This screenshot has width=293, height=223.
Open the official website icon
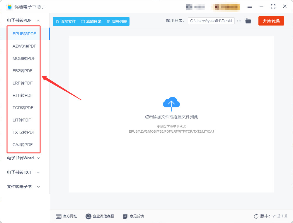coord(59,217)
